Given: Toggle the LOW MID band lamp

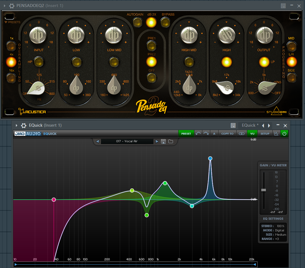Looking at the screenshot, I should (x=114, y=62).
